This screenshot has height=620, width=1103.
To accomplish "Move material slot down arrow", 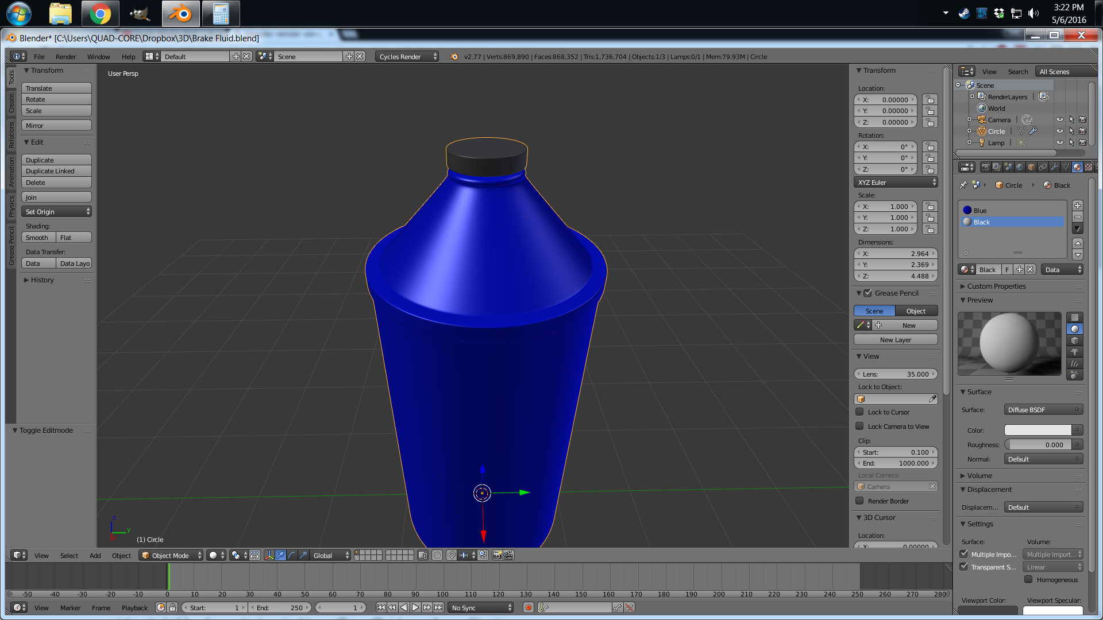I will (1078, 254).
